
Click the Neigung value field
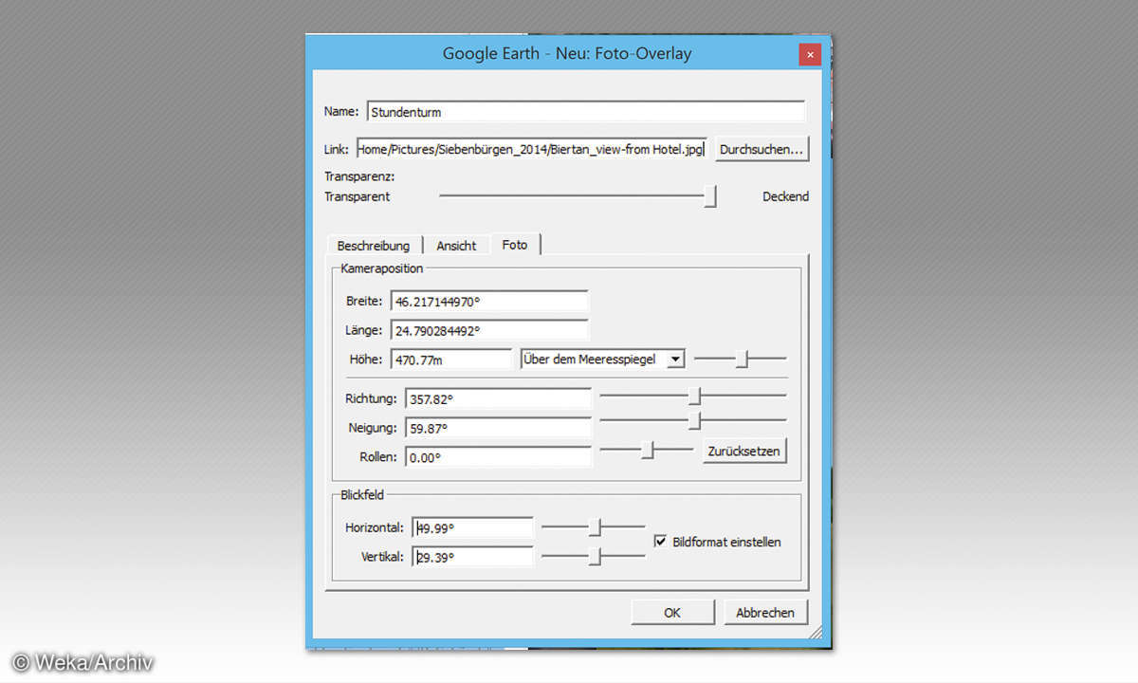498,428
